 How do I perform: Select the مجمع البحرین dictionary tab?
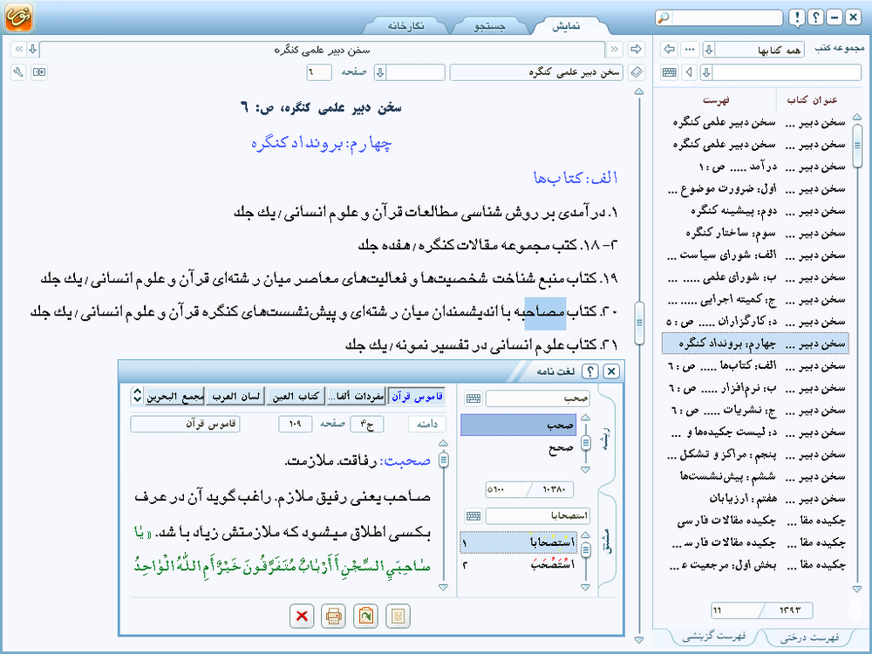coord(174,396)
